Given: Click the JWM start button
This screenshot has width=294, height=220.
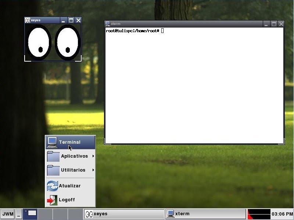Looking at the screenshot, I should click(x=7, y=214).
